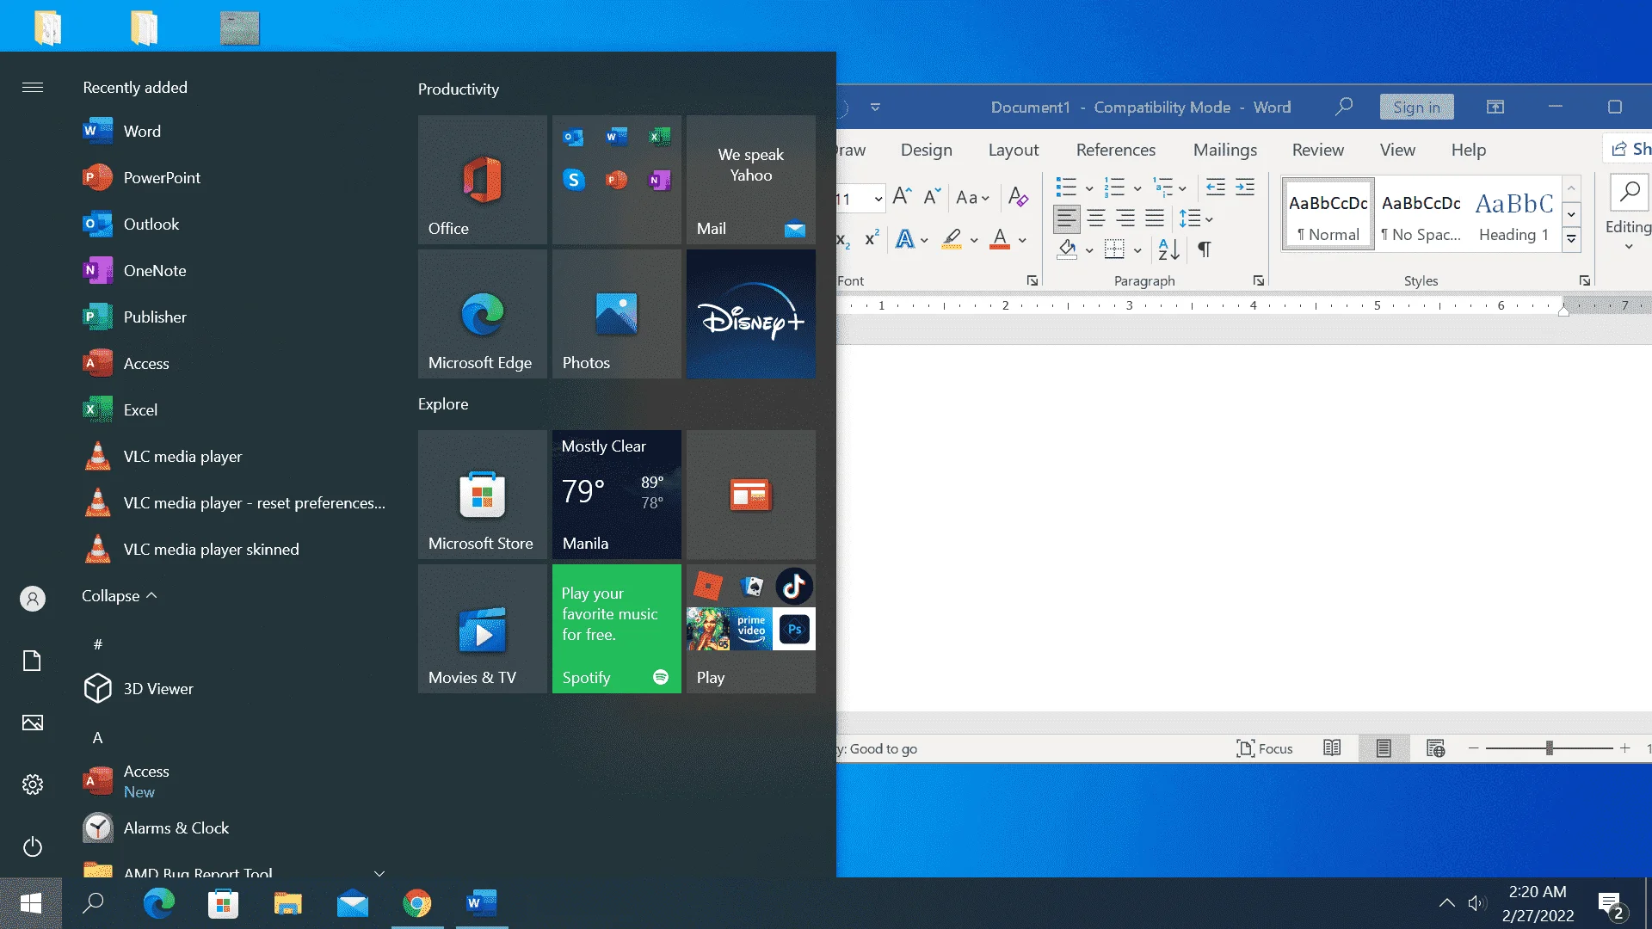
Task: Open the font size dropdown
Action: pos(878,199)
